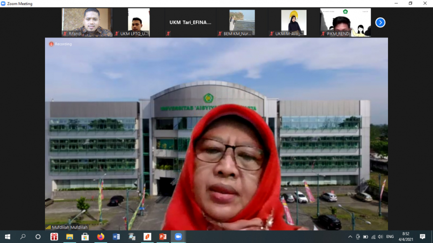Select Rifandi's video thumbnail
This screenshot has width=433, height=243.
[x=87, y=22]
